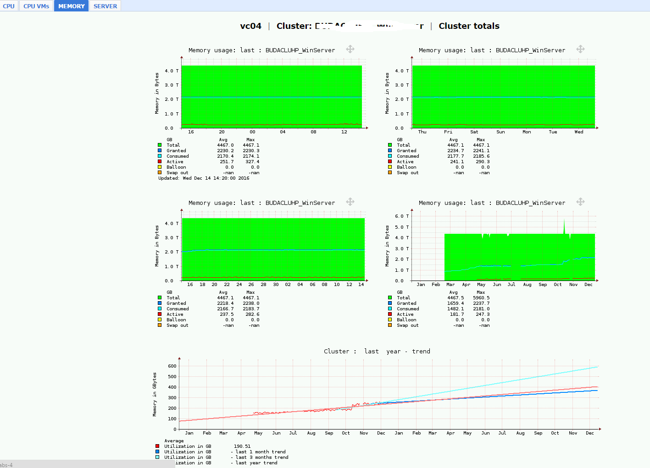Toggle the Swap out legend marker on weekly chart
Image resolution: width=650 pixels, height=468 pixels.
(389, 172)
